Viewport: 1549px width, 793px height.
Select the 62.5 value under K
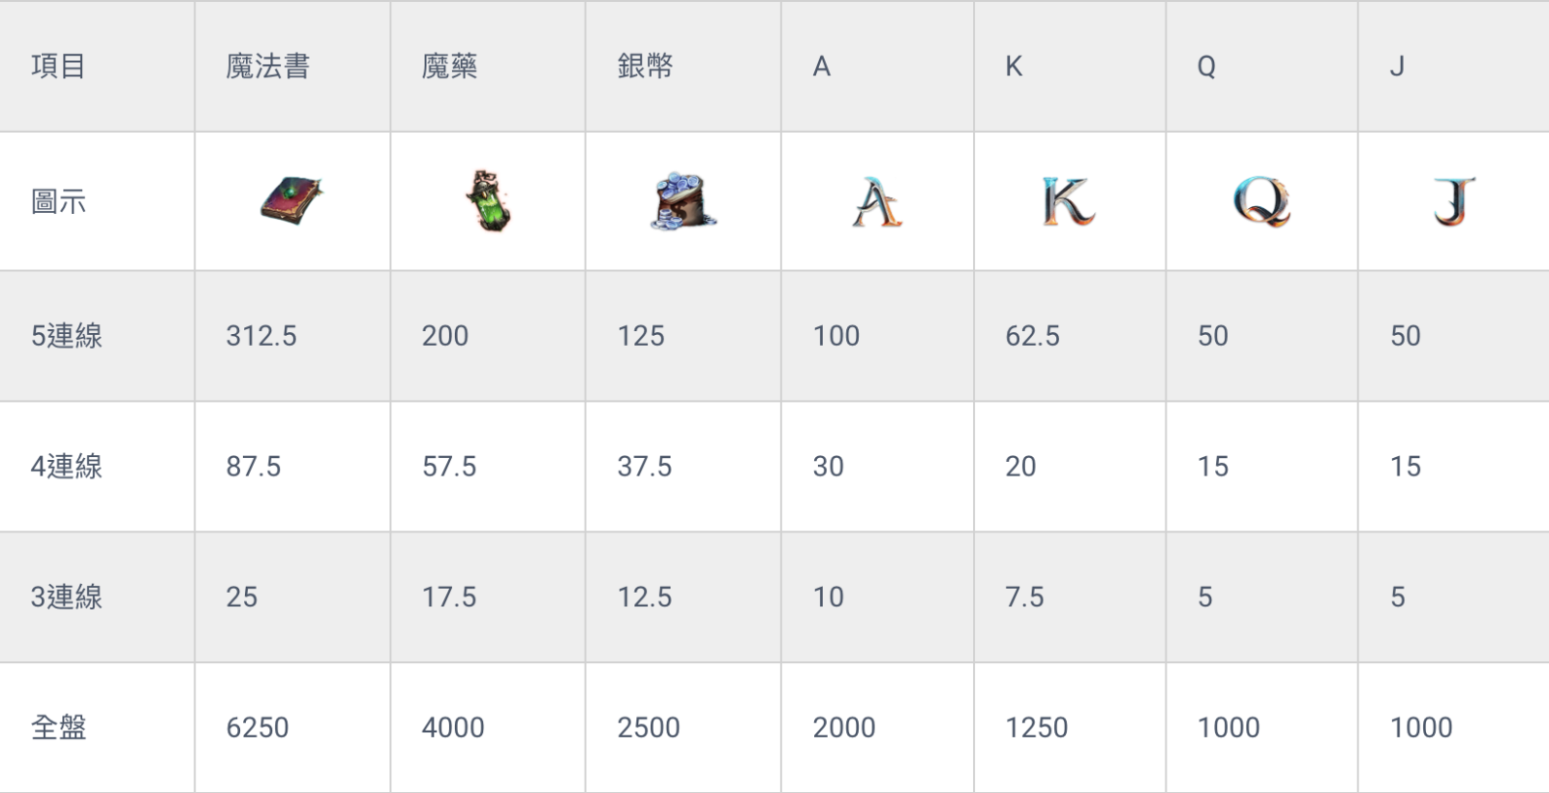(1033, 336)
